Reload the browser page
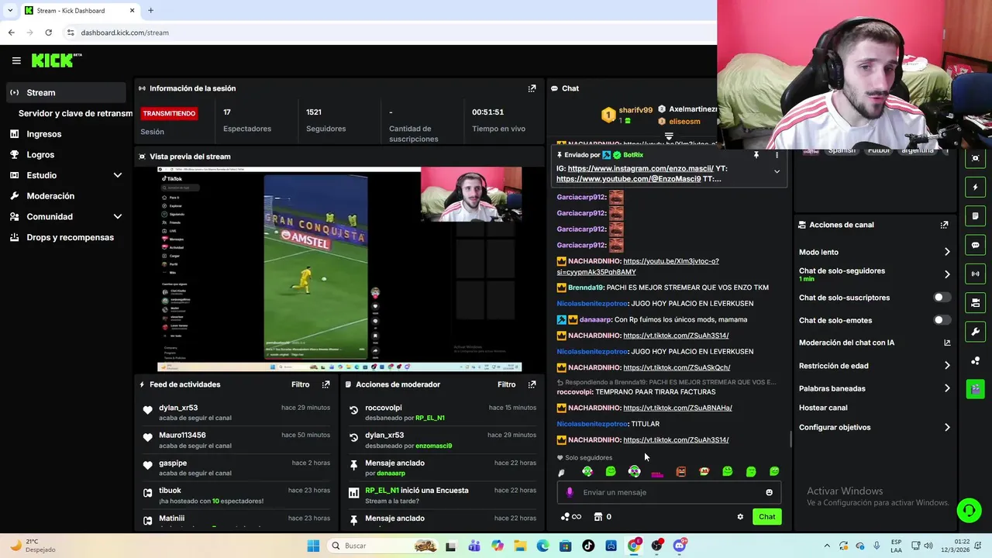This screenshot has height=558, width=992. coord(48,33)
